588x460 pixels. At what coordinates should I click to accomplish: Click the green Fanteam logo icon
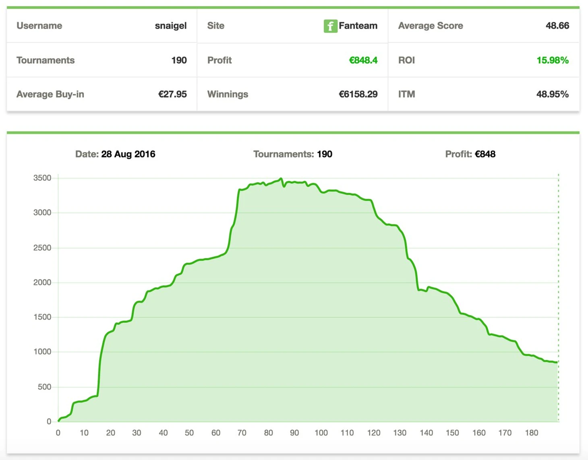(330, 26)
